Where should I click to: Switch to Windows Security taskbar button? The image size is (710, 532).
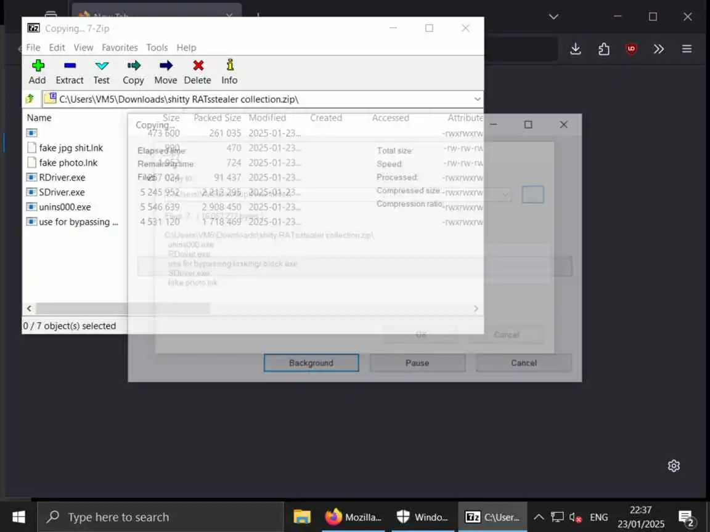(x=422, y=517)
